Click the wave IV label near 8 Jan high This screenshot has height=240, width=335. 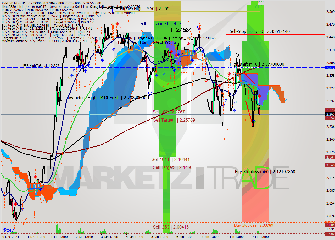(x=236, y=55)
